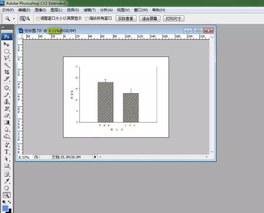Click the 适合屏幕 button
264x213 pixels.
point(150,18)
